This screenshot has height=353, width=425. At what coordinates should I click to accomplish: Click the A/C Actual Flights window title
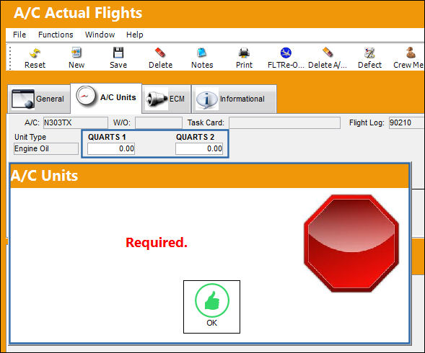[78, 13]
